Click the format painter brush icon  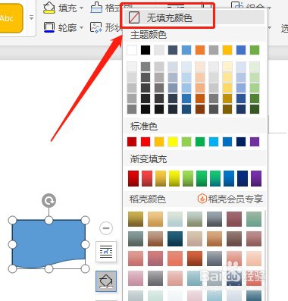(96, 8)
